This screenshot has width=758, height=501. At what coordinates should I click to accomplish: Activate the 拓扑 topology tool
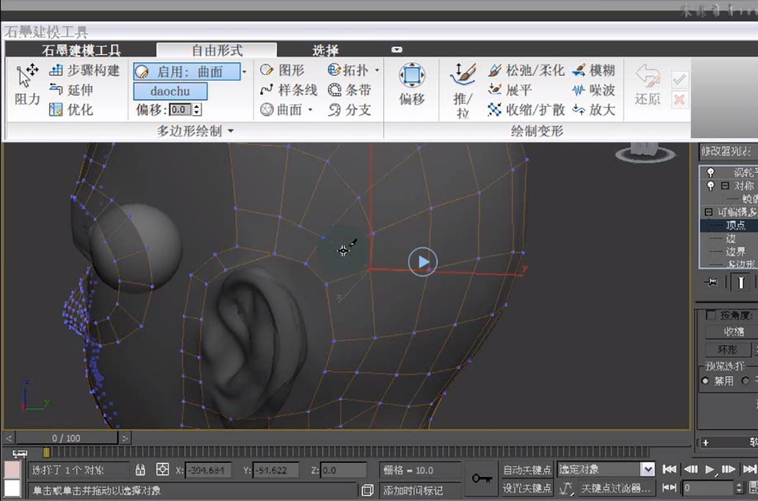[347, 70]
